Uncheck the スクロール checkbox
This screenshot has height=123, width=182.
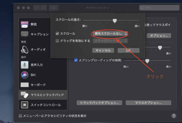point(57,34)
